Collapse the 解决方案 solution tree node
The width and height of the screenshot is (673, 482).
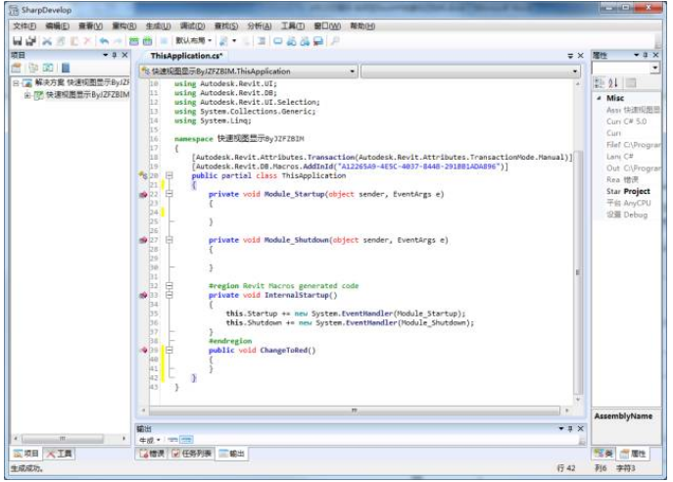coord(16,83)
